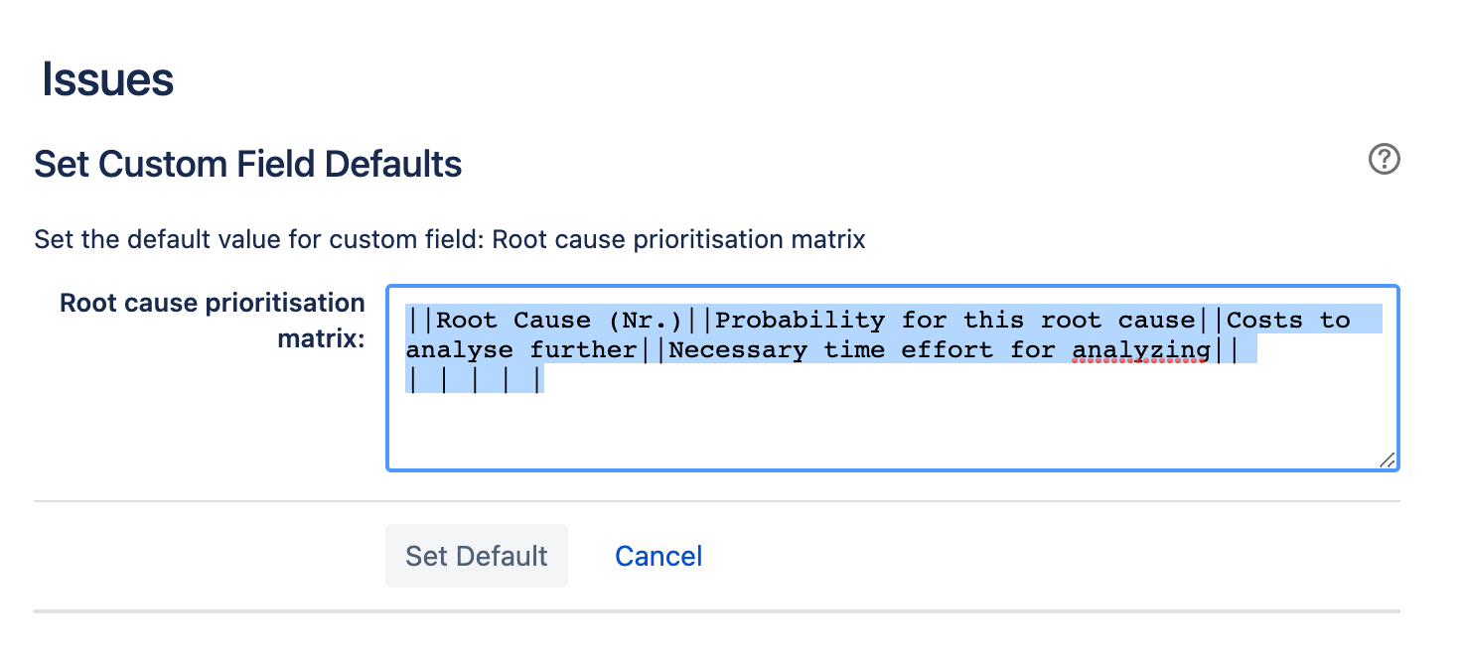Click the custom field description line above the form

click(x=449, y=239)
